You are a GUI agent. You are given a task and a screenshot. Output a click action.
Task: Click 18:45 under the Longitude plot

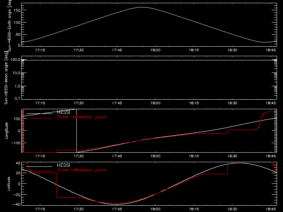(271, 156)
